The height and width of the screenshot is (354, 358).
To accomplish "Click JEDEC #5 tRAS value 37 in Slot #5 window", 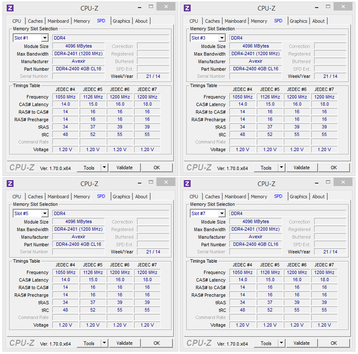I will 93,302.
